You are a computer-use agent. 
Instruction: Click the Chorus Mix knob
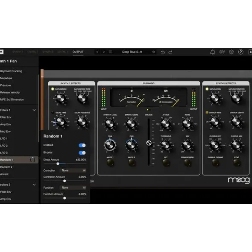236,145
